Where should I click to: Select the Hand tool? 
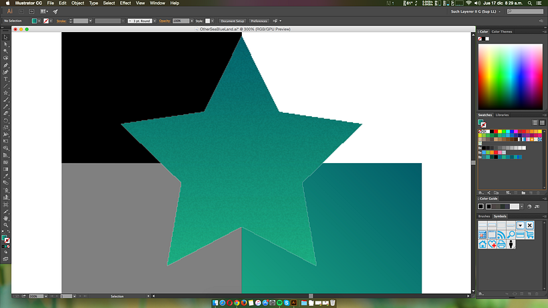pos(5,218)
